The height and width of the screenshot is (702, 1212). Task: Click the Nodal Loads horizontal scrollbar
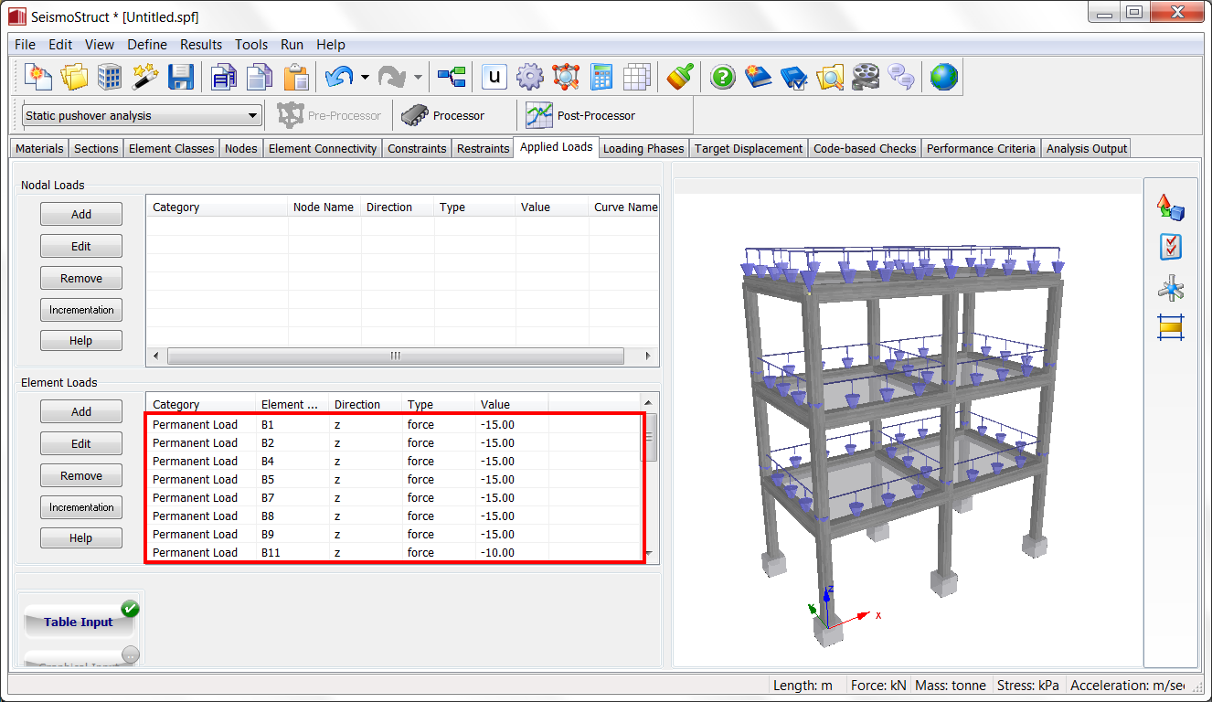[x=393, y=356]
